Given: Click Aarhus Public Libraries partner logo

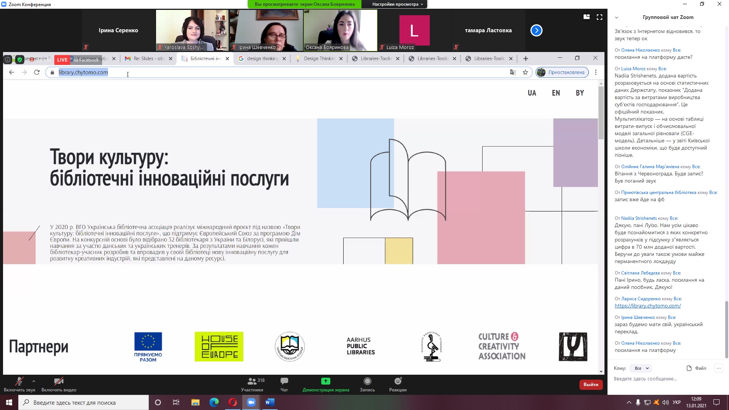Looking at the screenshot, I should (361, 346).
